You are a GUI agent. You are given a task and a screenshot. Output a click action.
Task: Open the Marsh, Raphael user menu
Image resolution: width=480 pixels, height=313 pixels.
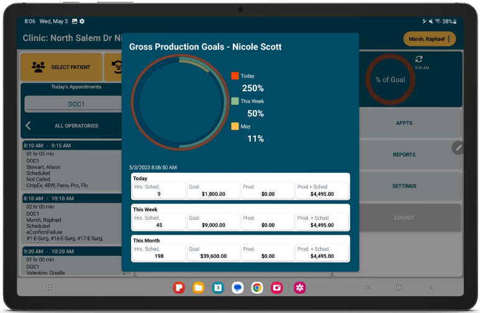click(x=430, y=39)
